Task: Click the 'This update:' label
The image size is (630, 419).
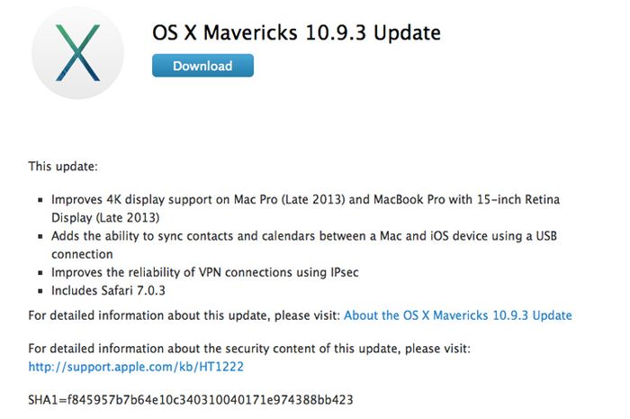Action: coord(63,167)
